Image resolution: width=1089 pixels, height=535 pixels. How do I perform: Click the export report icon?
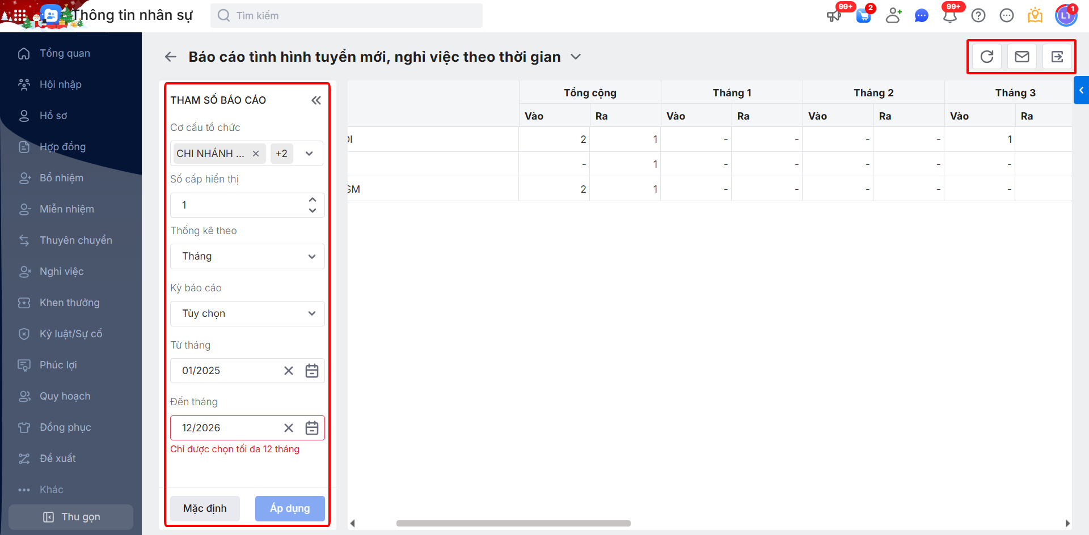click(x=1057, y=57)
